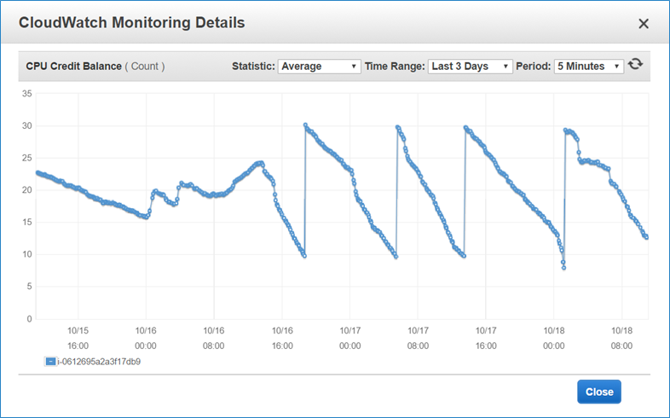Click the 10/17 08:00 x-axis label

click(418, 338)
